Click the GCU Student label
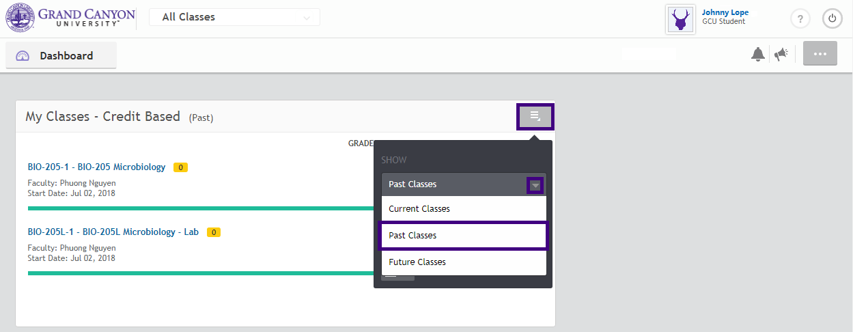The height and width of the screenshot is (332, 853). [x=724, y=21]
